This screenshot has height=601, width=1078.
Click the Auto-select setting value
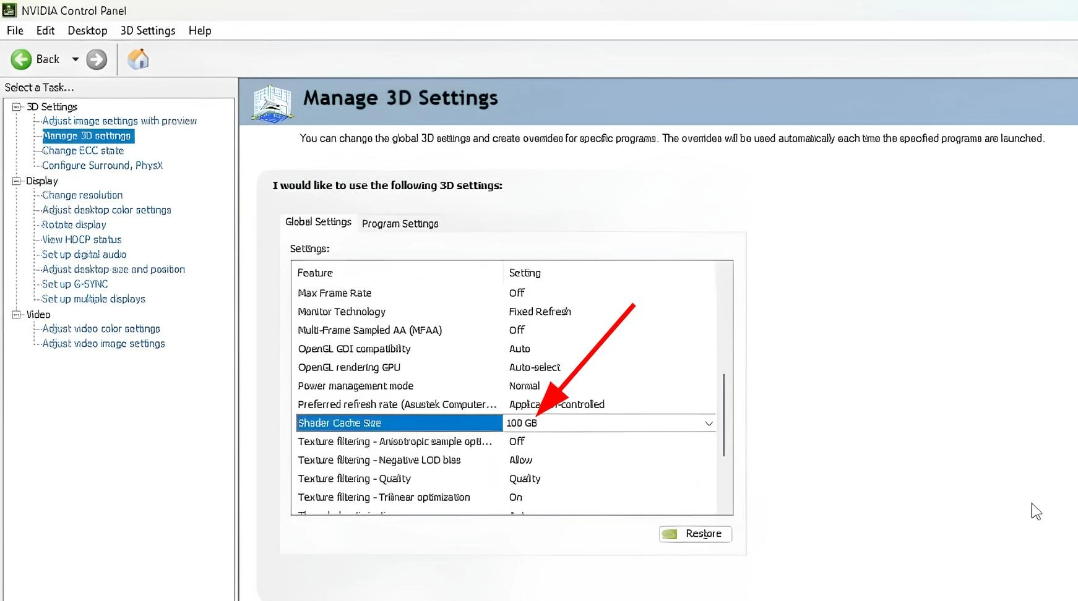click(x=535, y=367)
